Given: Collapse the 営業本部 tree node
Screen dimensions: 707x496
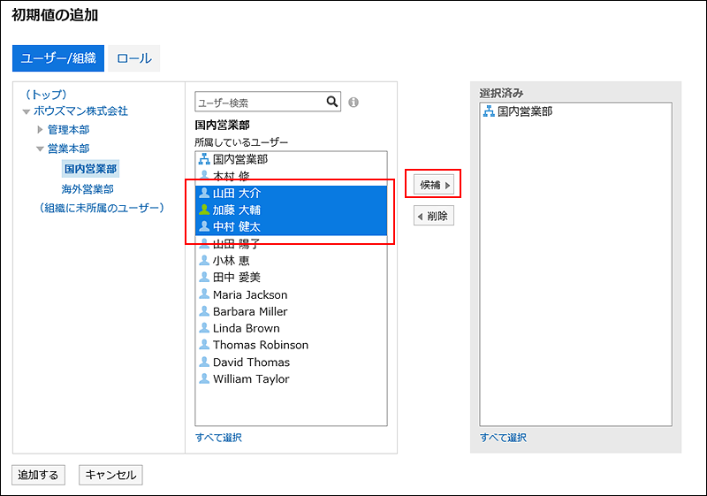Looking at the screenshot, I should 40,149.
